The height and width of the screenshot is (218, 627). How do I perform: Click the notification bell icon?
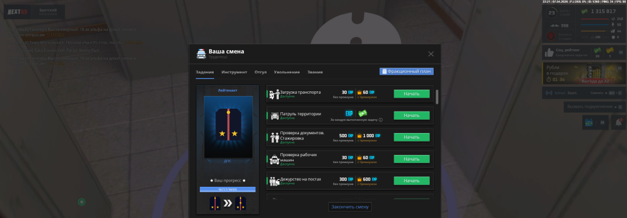[619, 123]
